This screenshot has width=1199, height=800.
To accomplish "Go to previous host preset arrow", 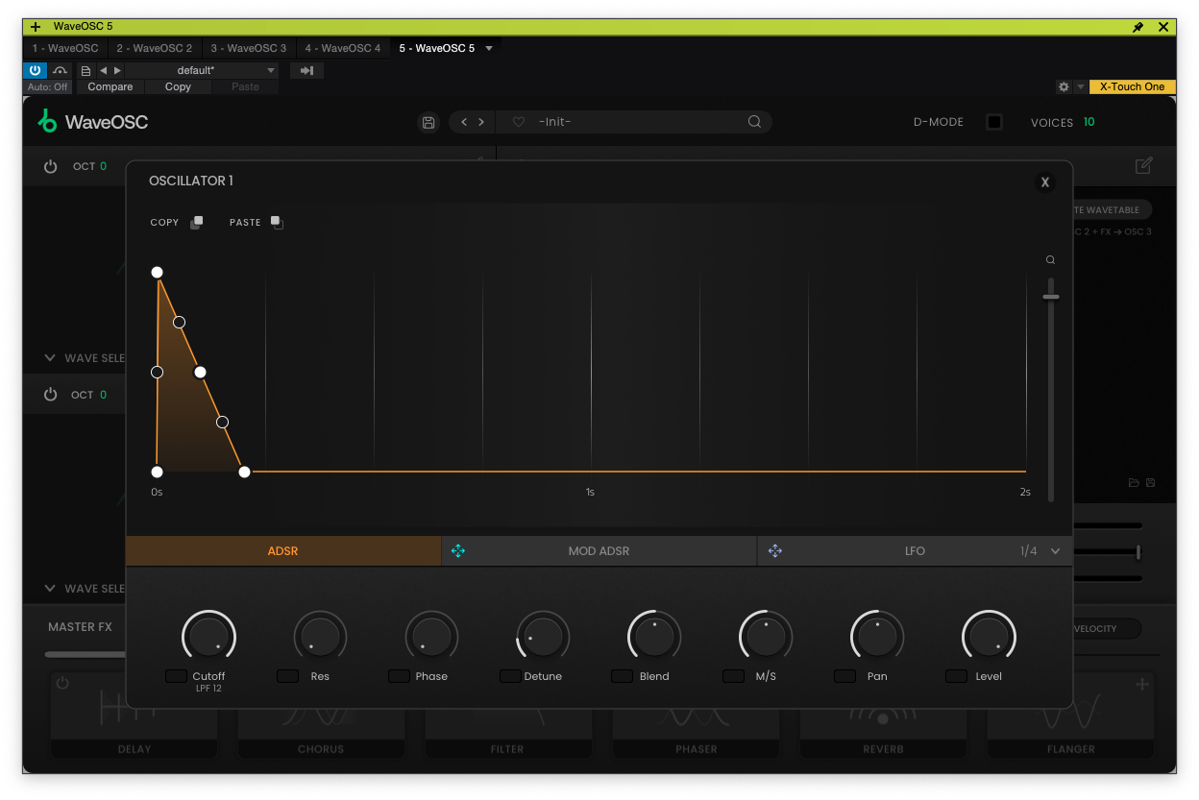I will 103,70.
